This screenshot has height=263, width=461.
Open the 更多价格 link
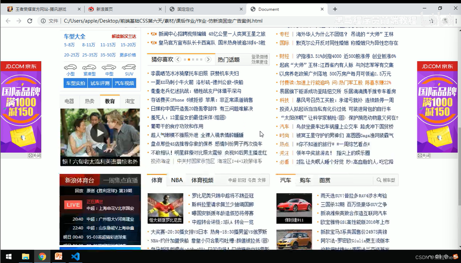[128, 55]
